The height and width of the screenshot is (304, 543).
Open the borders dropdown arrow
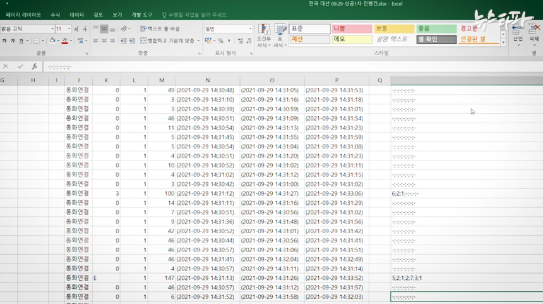tap(42, 40)
